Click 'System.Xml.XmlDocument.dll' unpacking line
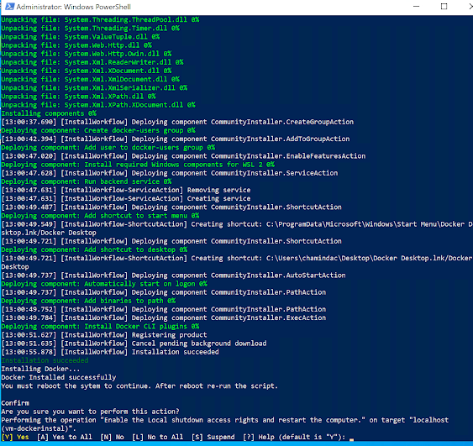Image resolution: width=473 pixels, height=446 pixels. pos(90,79)
